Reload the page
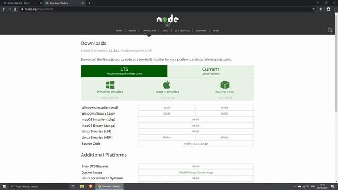The image size is (338, 190). pos(15,9)
